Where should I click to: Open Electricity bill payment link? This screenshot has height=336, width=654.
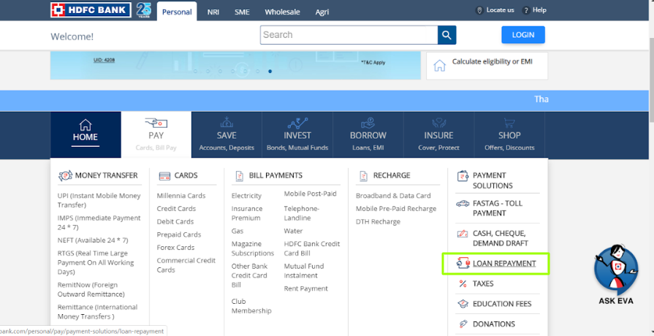pos(246,196)
